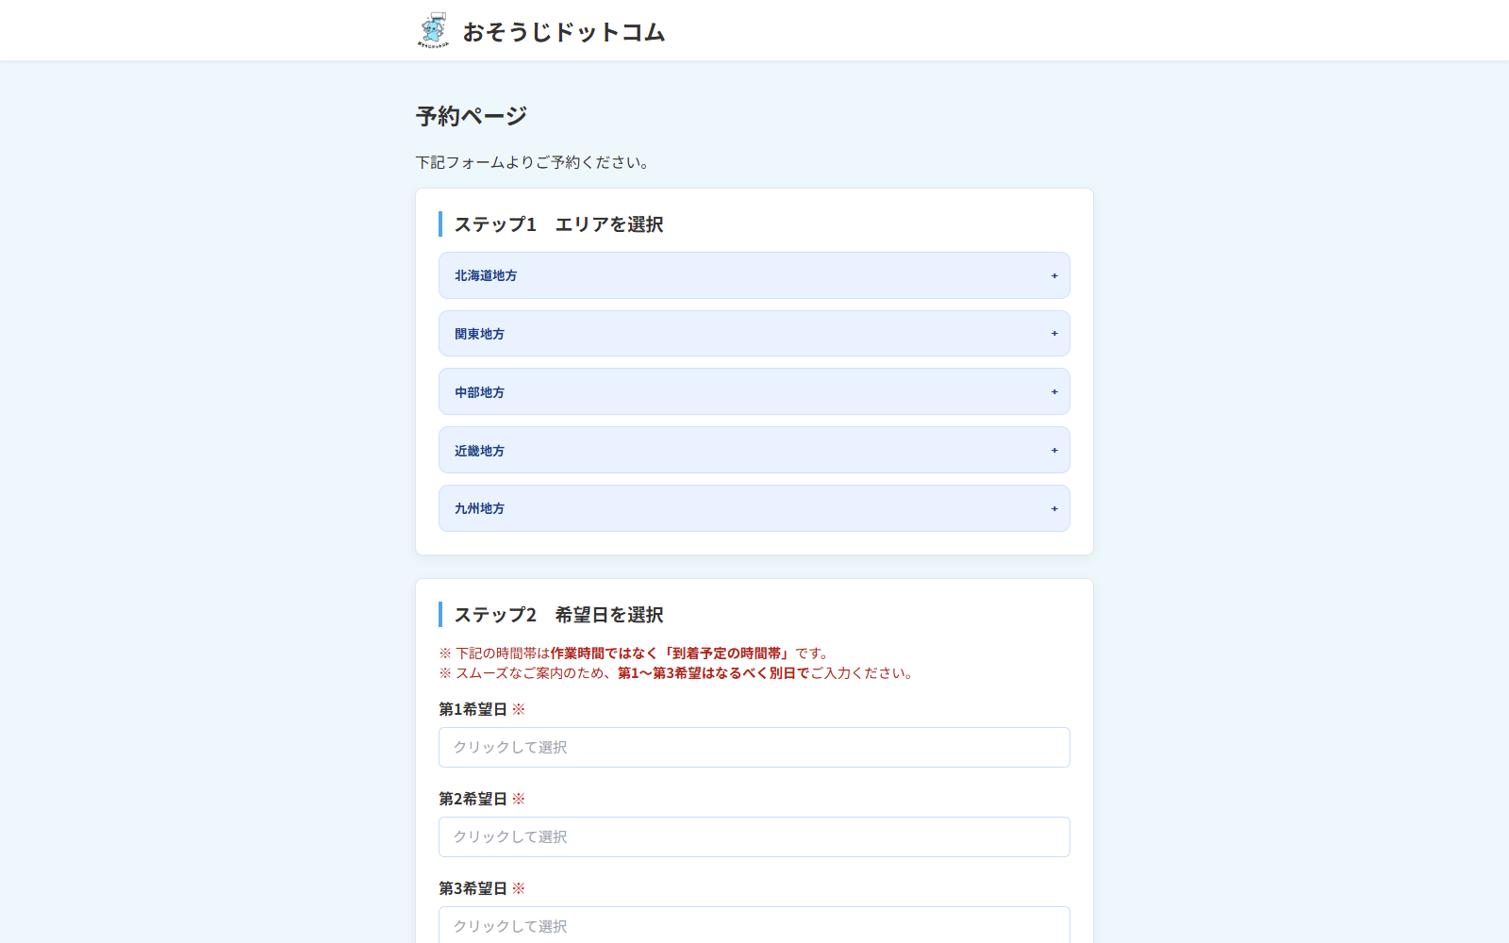
Task: Open the 第3希望日 date picker field
Action: tap(754, 925)
